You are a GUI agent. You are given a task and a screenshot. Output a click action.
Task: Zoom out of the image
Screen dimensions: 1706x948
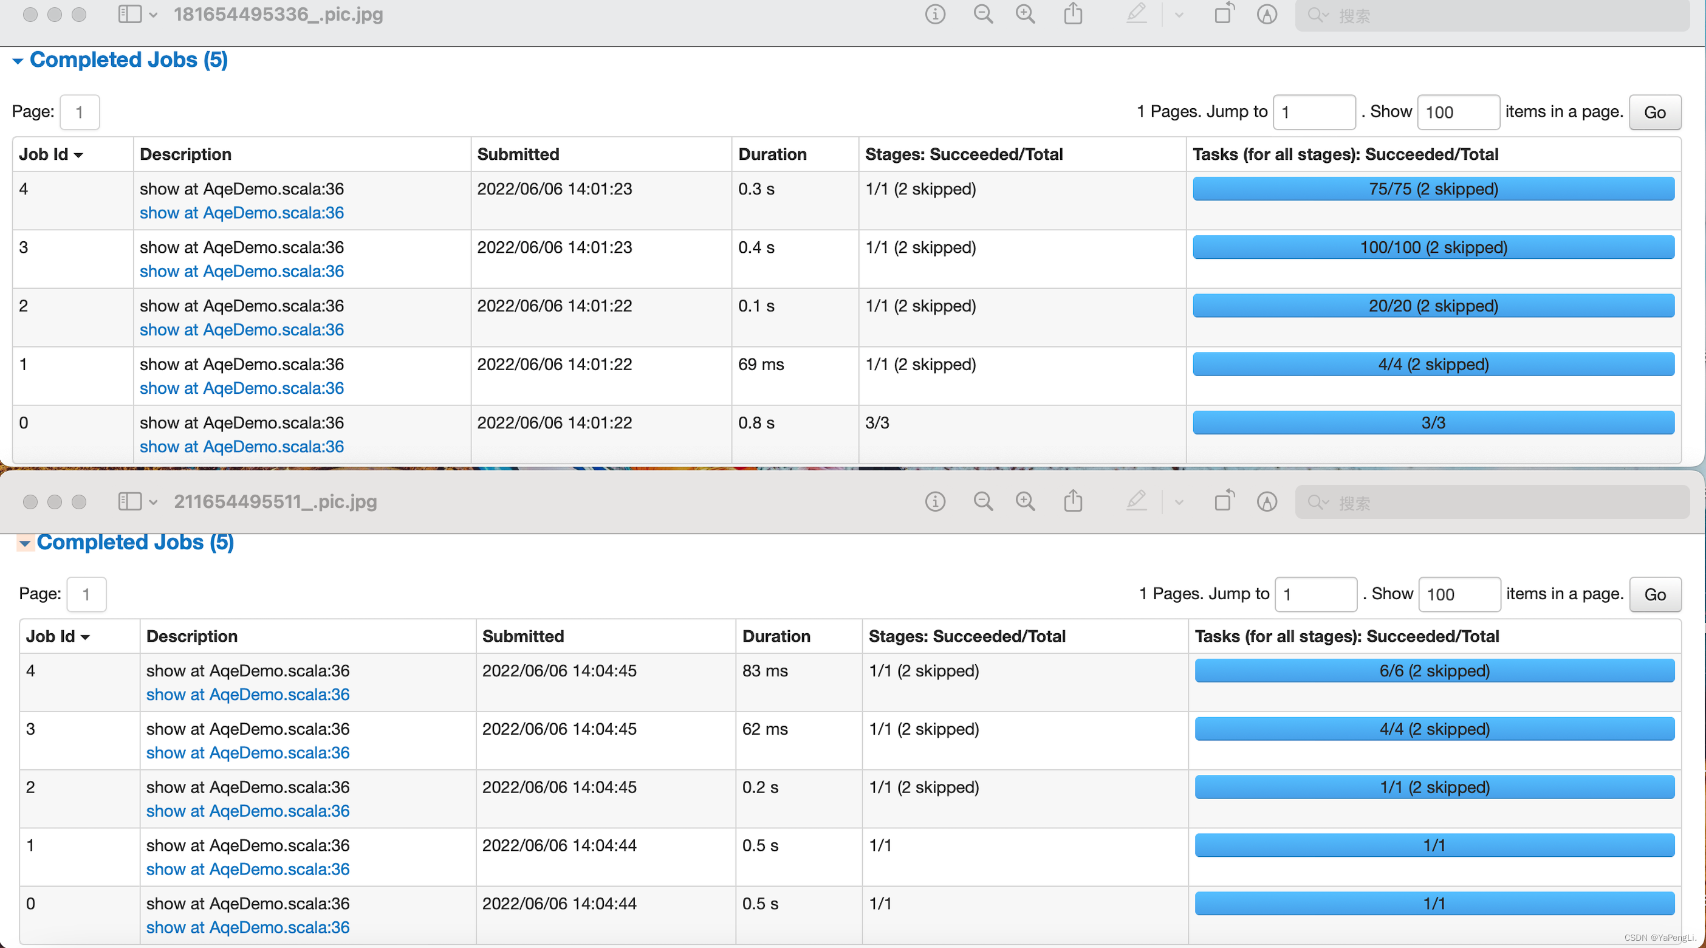pos(983,14)
